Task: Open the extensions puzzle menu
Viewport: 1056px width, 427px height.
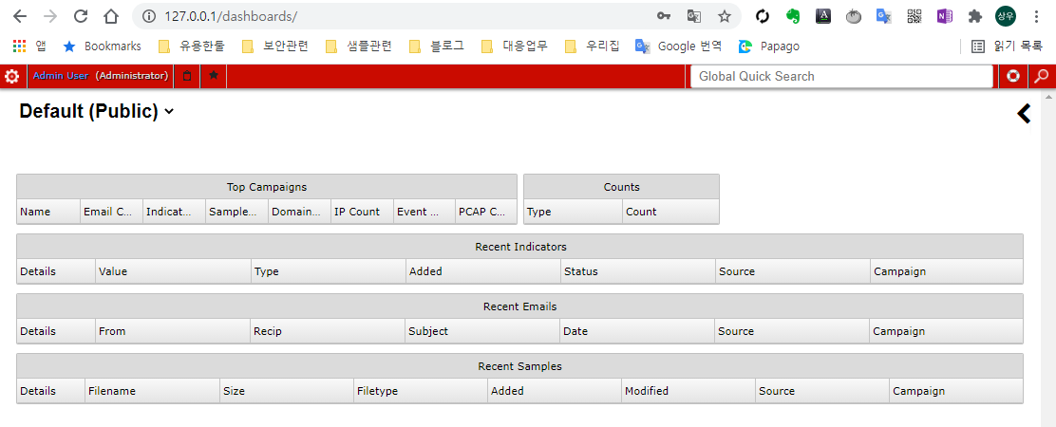Action: tap(974, 16)
